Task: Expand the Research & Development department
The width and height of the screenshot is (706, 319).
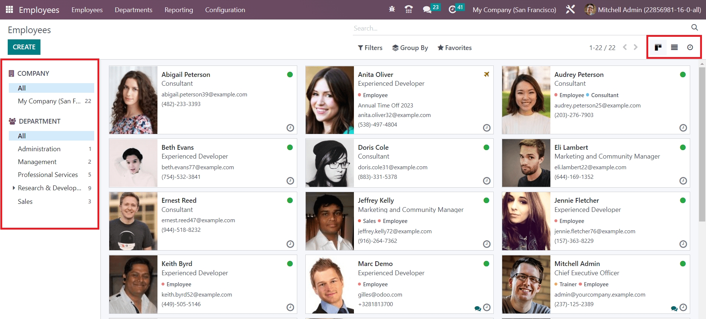Action: [14, 188]
